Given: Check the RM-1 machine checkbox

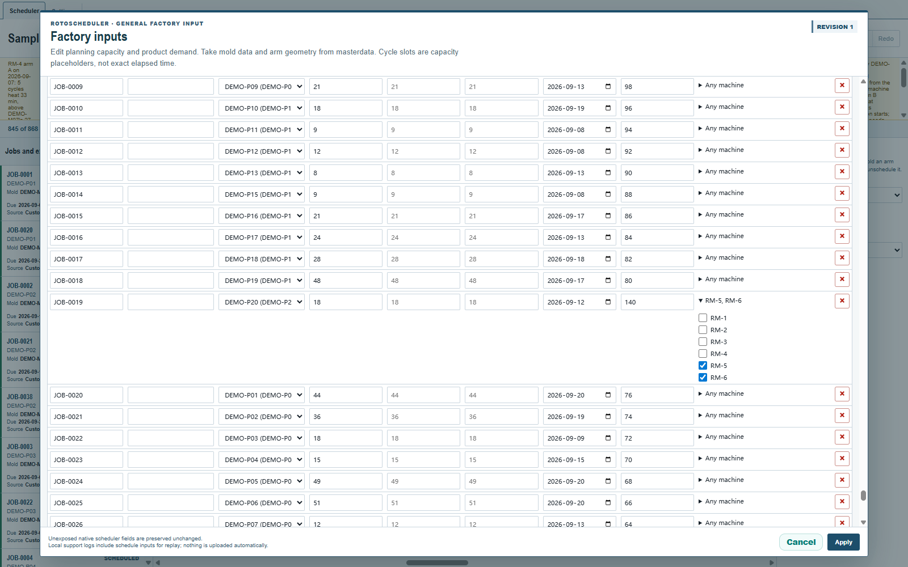Looking at the screenshot, I should (x=703, y=318).
